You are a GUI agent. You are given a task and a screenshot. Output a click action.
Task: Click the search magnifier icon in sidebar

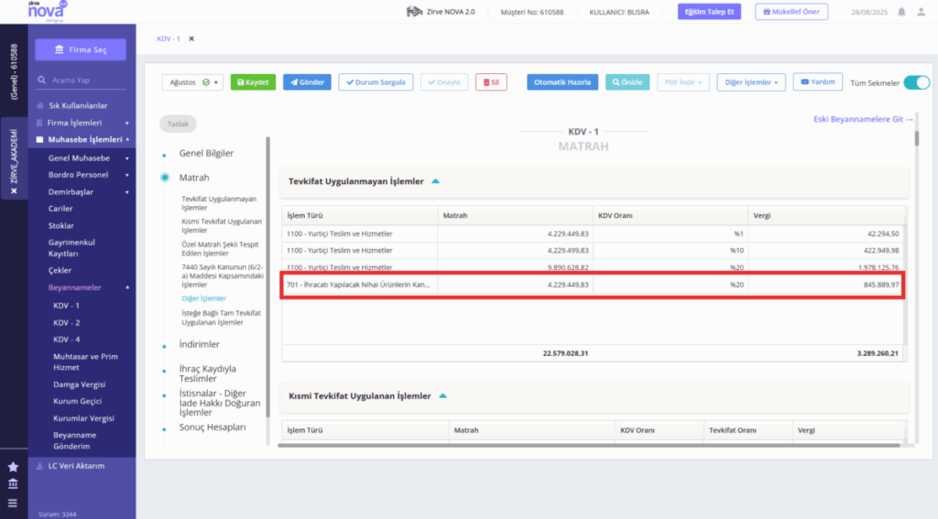click(x=41, y=80)
